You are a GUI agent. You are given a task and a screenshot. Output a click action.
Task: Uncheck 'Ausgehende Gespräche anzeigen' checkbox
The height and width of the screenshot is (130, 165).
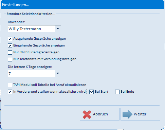click(10, 39)
